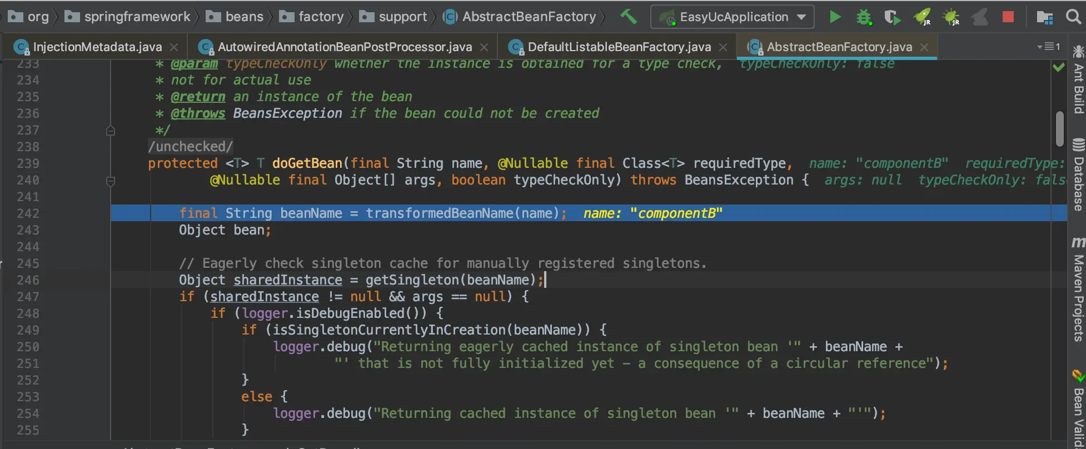Click the "Returning cached instance" string on line 254
Image resolution: width=1086 pixels, height=449 pixels.
[556, 413]
